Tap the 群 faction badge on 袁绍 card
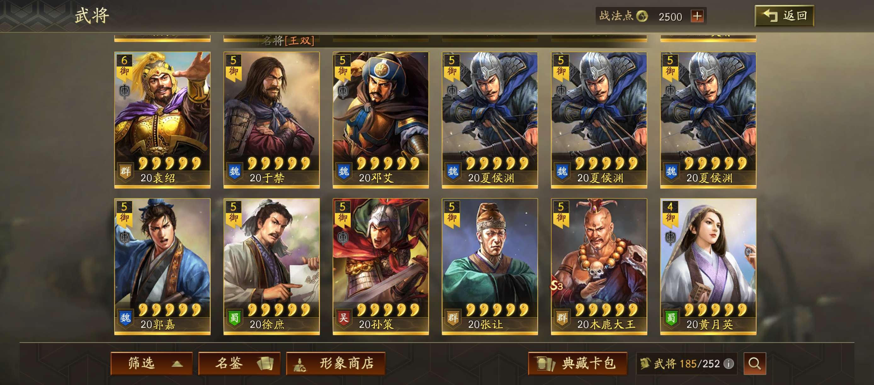 pyautogui.click(x=125, y=171)
